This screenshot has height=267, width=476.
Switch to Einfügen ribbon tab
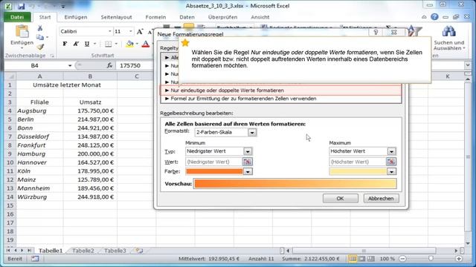pyautogui.click(x=76, y=17)
